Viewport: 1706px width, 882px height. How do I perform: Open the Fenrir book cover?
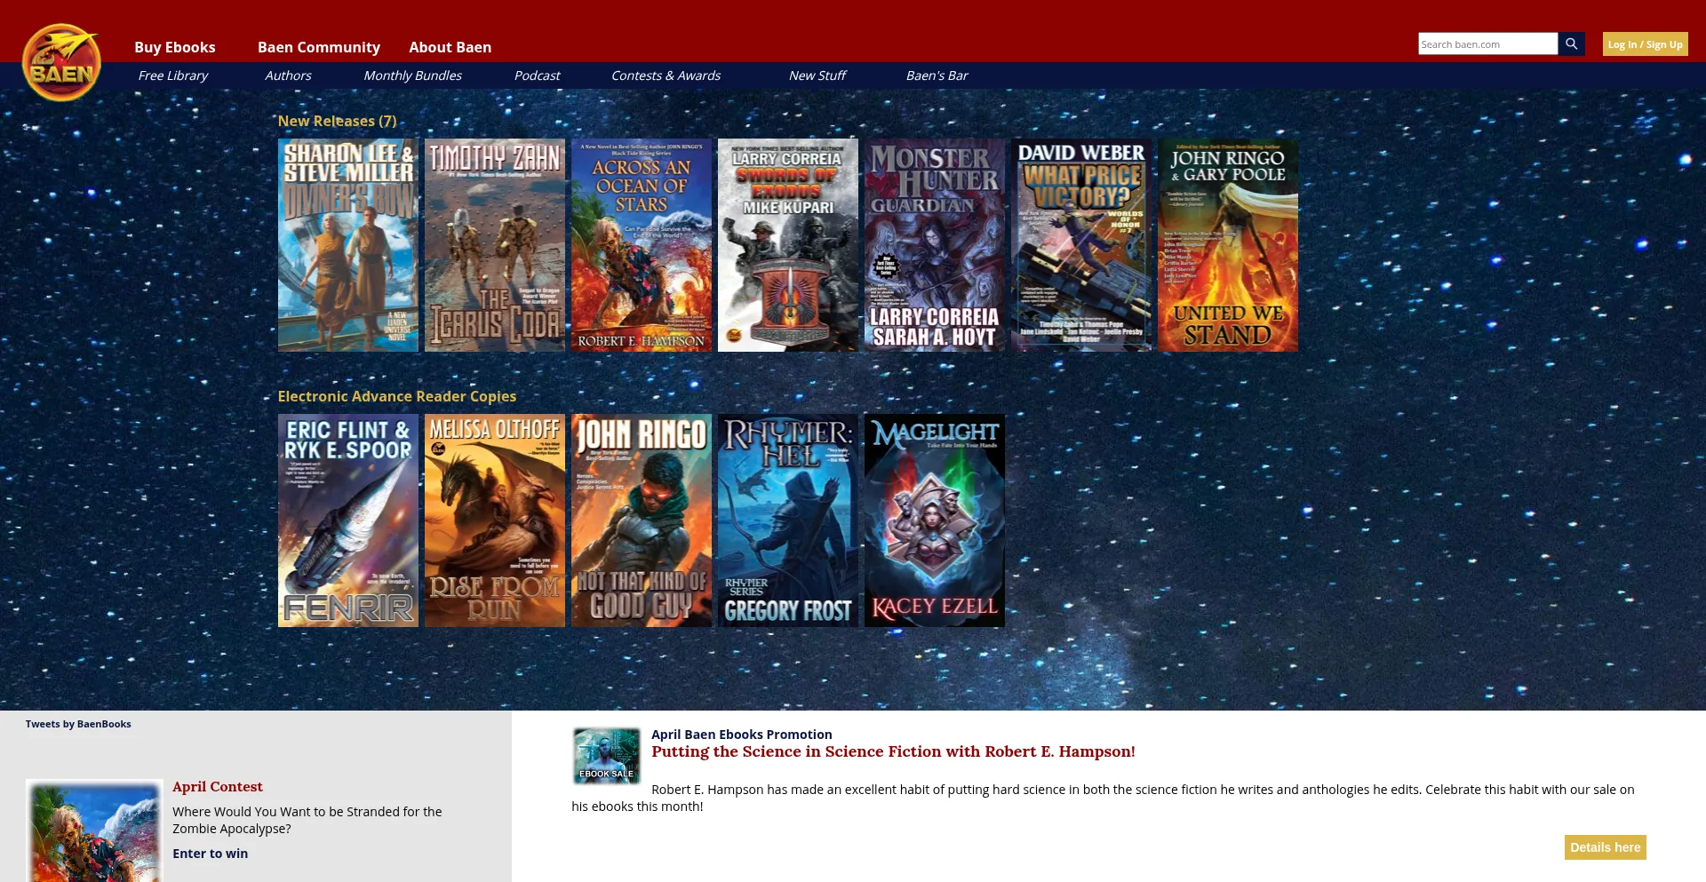pos(348,520)
